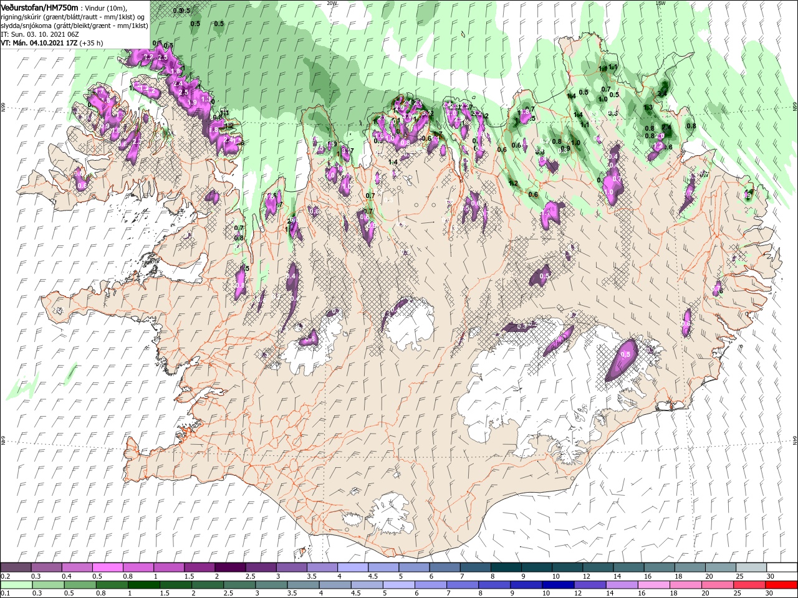The image size is (798, 598).
Task: Click the 'VT: Mán. 04.10.2021 17Z' valid time
Action: point(39,43)
